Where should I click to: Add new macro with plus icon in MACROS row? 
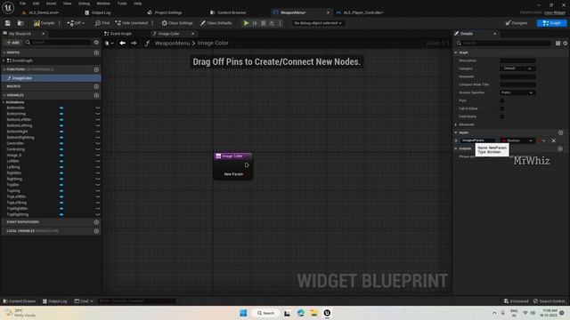[x=96, y=87]
